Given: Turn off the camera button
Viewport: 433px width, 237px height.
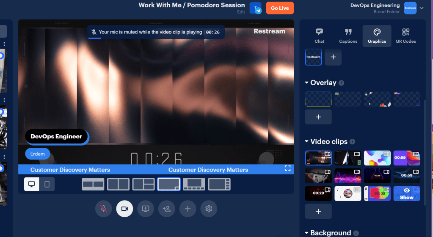Looking at the screenshot, I should [124, 209].
